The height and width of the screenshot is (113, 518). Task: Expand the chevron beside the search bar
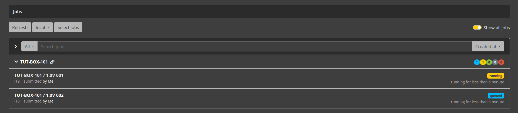tap(16, 47)
